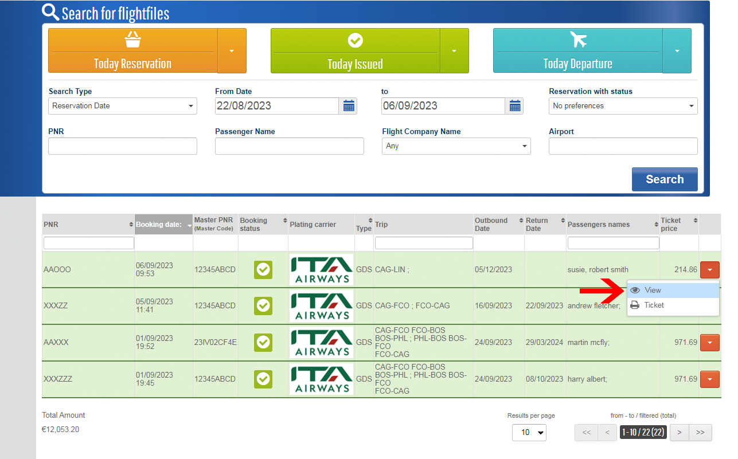Open the red action menu for AAXXX row
This screenshot has height=459, width=738.
(709, 343)
